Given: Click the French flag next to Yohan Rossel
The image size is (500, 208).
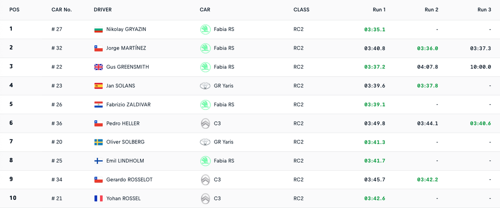Looking at the screenshot, I should tap(98, 198).
